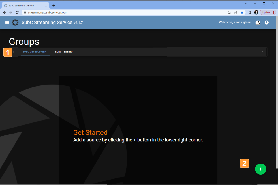Click the SubC Streaming Service title
Viewport: 278px width, 185px height.
[x=47, y=23]
